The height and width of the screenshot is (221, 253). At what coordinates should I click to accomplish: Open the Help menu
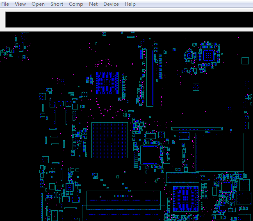130,4
